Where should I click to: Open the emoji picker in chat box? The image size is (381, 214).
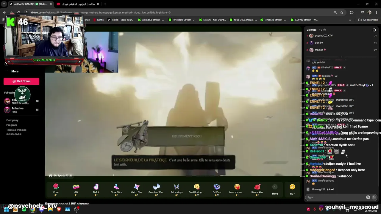tap(368, 197)
